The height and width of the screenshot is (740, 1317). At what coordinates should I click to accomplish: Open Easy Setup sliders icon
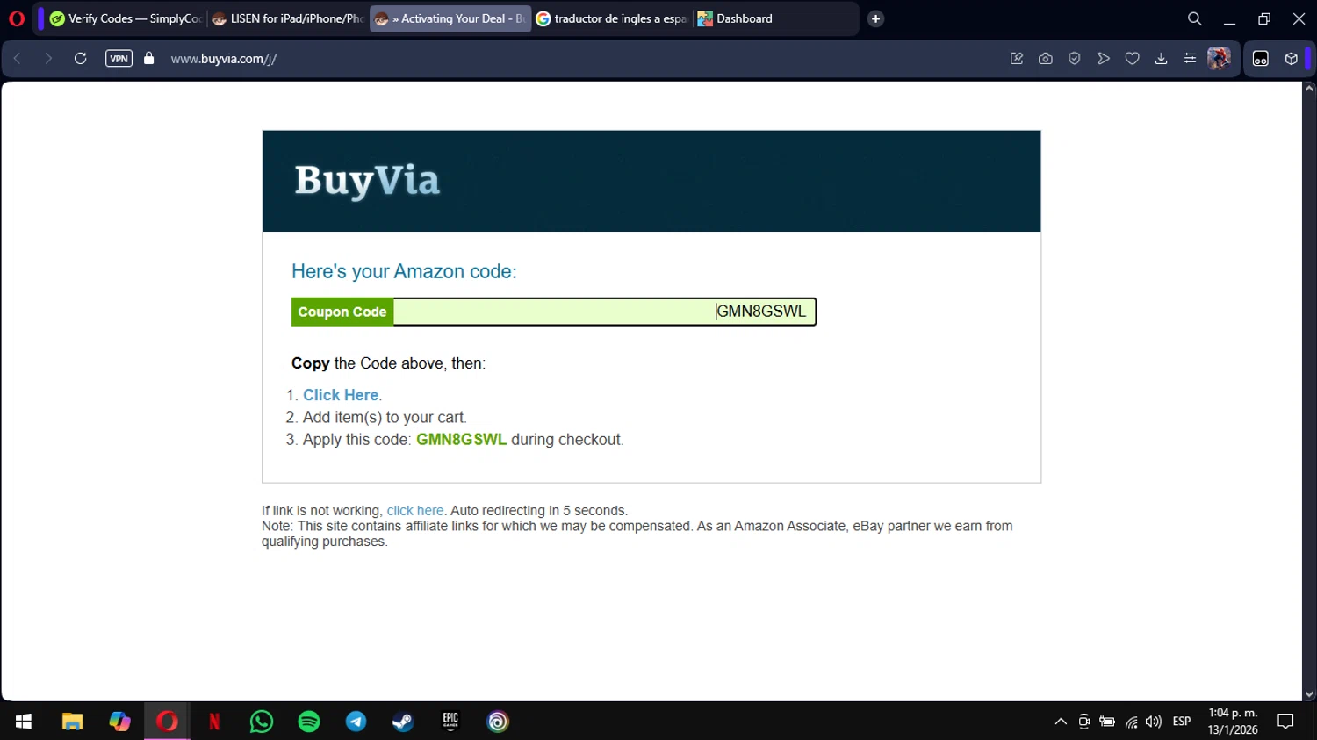coord(1190,59)
